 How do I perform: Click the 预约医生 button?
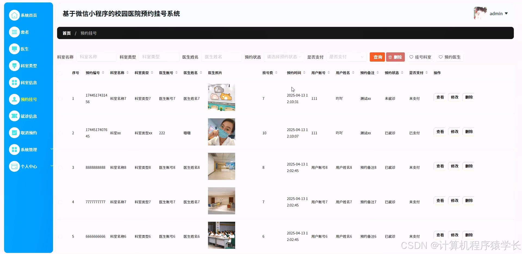[x=450, y=57]
